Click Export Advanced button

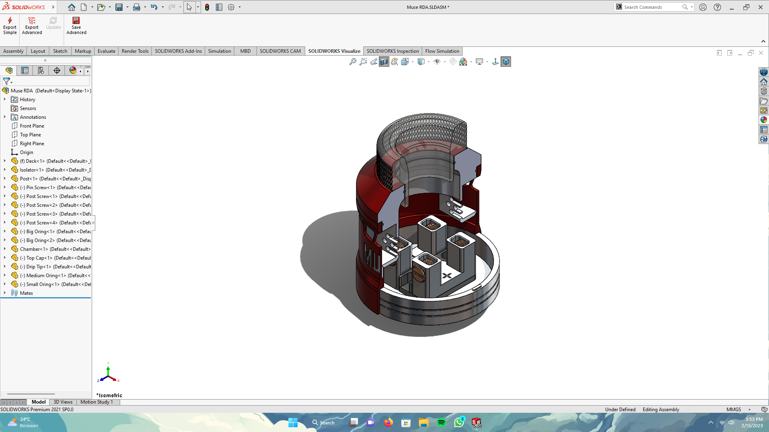coord(32,26)
